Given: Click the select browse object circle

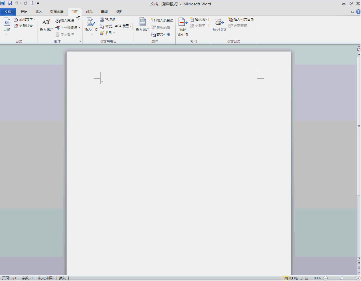Looking at the screenshot, I should 359,267.
